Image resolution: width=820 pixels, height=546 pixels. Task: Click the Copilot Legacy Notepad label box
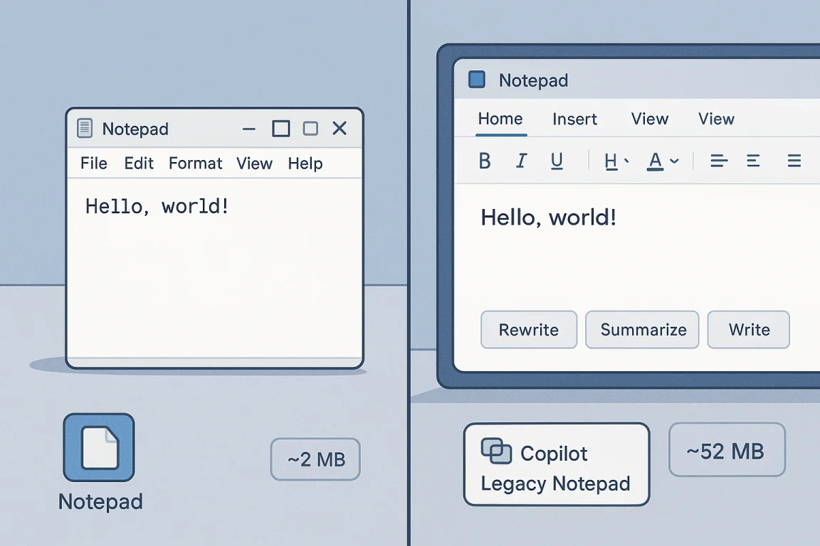(557, 464)
